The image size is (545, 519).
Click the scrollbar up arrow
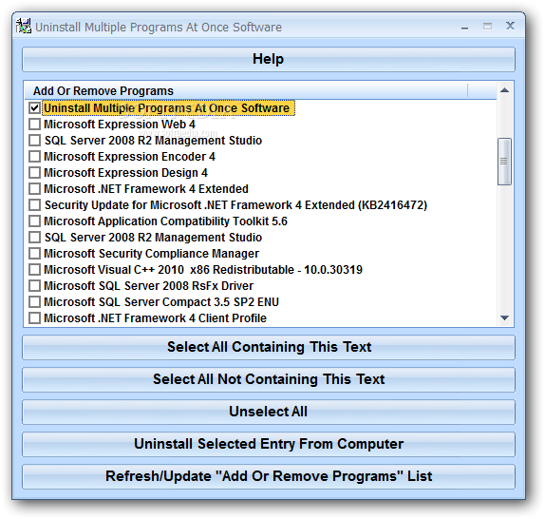coord(505,90)
